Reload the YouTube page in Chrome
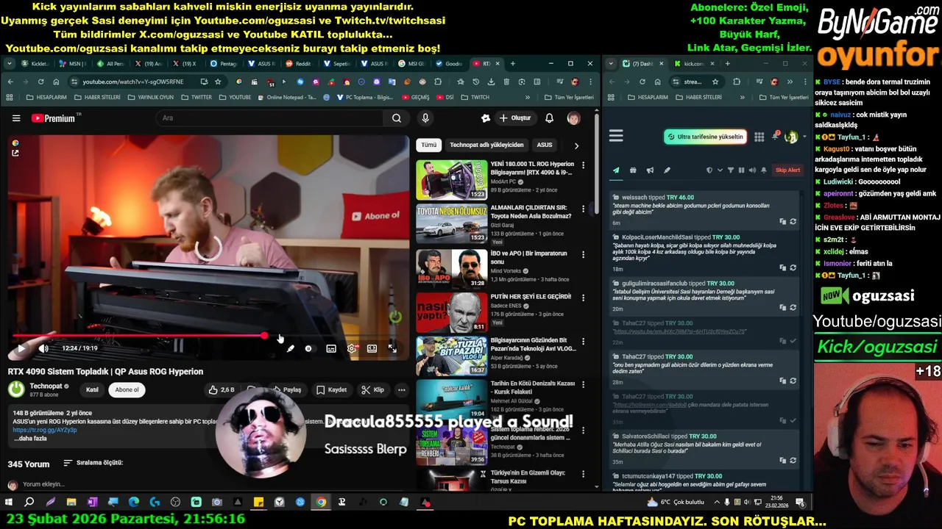The height and width of the screenshot is (529, 942). click(40, 82)
